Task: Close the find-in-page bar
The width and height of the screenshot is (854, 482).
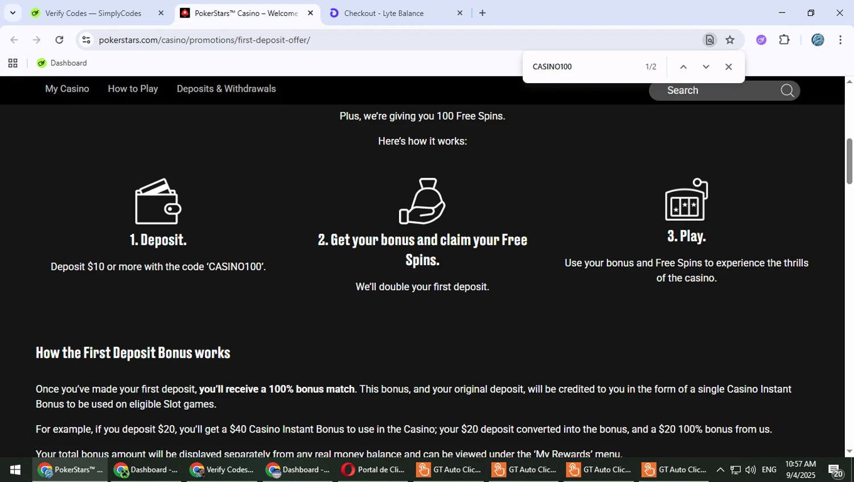Action: pos(728,67)
